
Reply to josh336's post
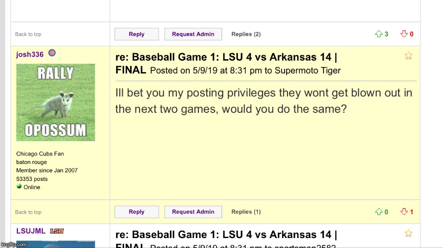click(137, 212)
